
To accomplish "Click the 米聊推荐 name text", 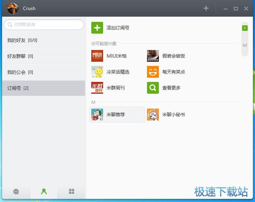I will (116, 115).
